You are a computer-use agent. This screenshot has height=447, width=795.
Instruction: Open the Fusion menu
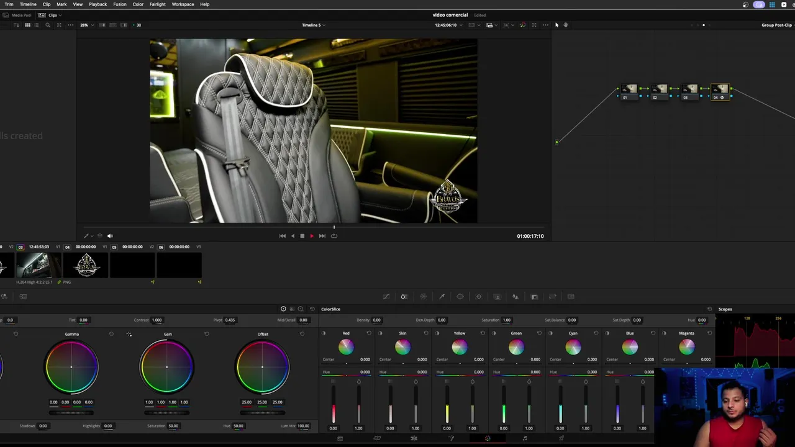click(120, 4)
